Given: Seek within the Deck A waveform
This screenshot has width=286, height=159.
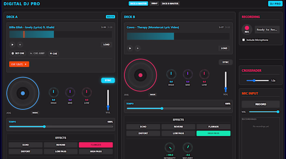Looking at the screenshot, I should (x=61, y=34).
